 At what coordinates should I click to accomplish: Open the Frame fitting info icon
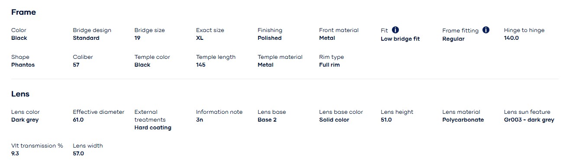486,30
